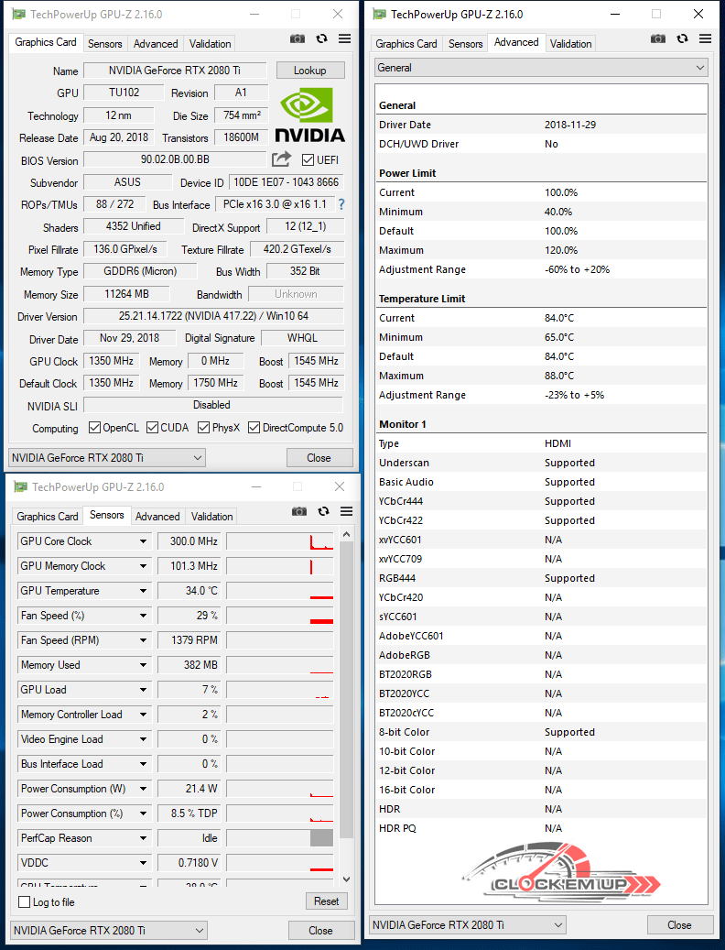Viewport: 725px width, 950px height.
Task: Click the GPU name field
Action: point(175,71)
